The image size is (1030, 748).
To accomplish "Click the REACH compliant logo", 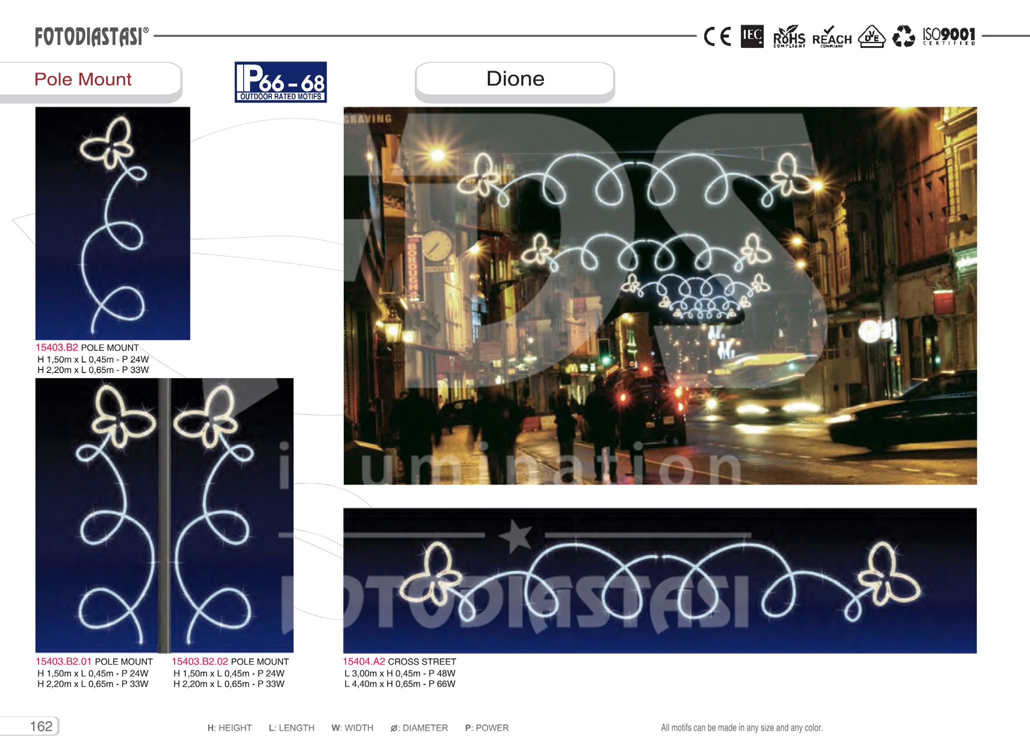I will 832,37.
